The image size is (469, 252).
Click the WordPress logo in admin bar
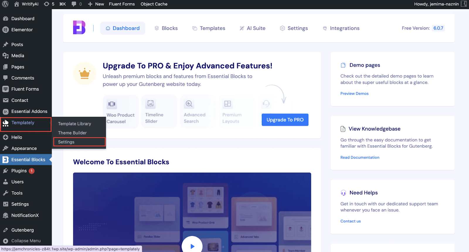click(5, 4)
